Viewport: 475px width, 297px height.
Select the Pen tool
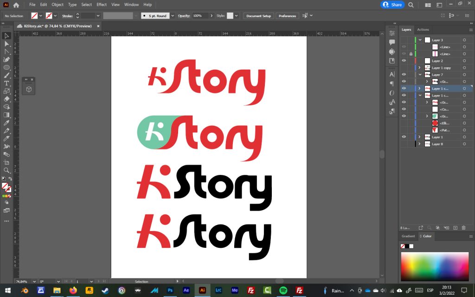[6, 59]
